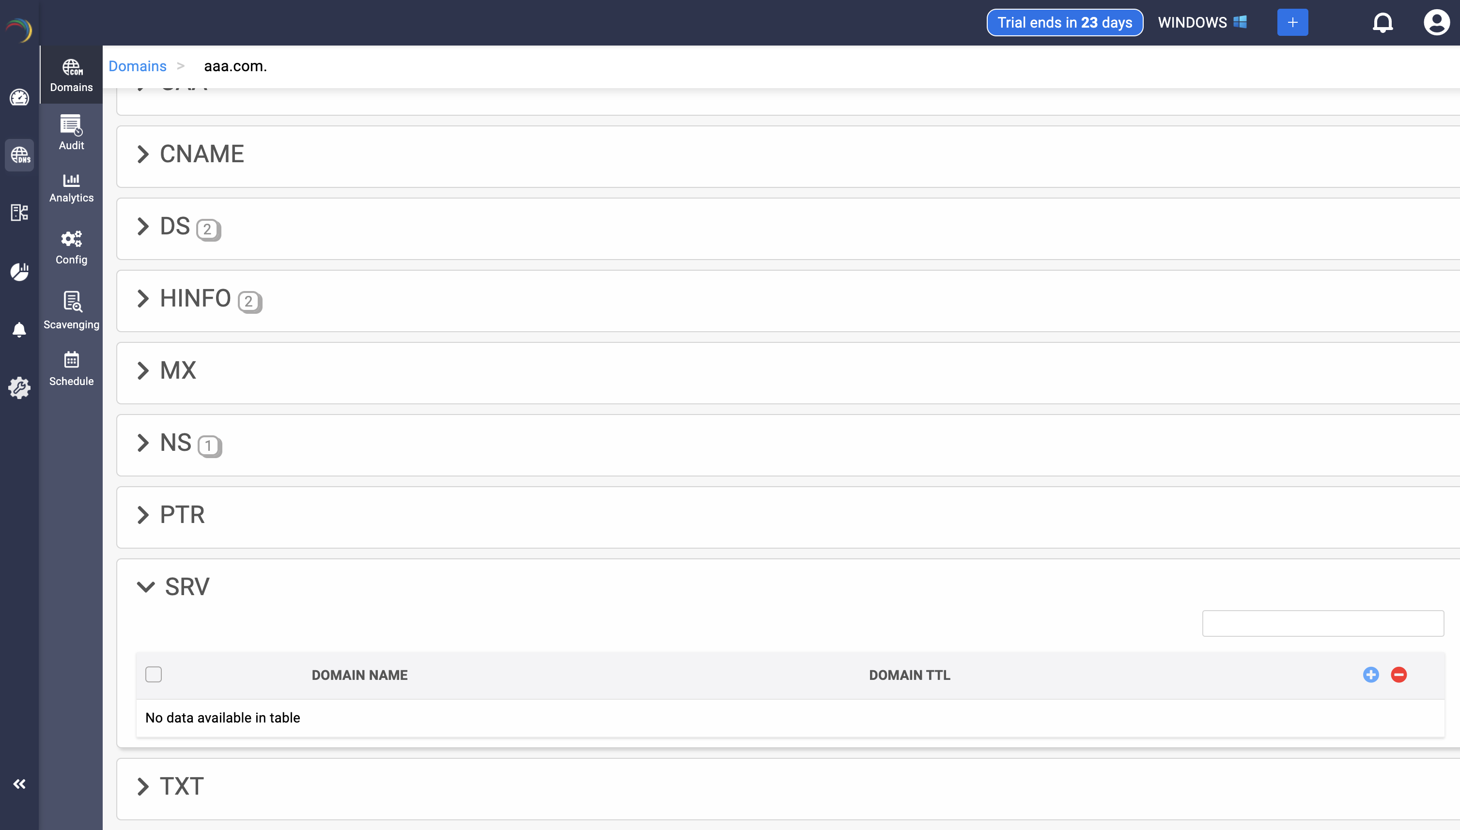This screenshot has width=1460, height=830.
Task: Delete SRV records with red minus icon
Action: (x=1398, y=675)
